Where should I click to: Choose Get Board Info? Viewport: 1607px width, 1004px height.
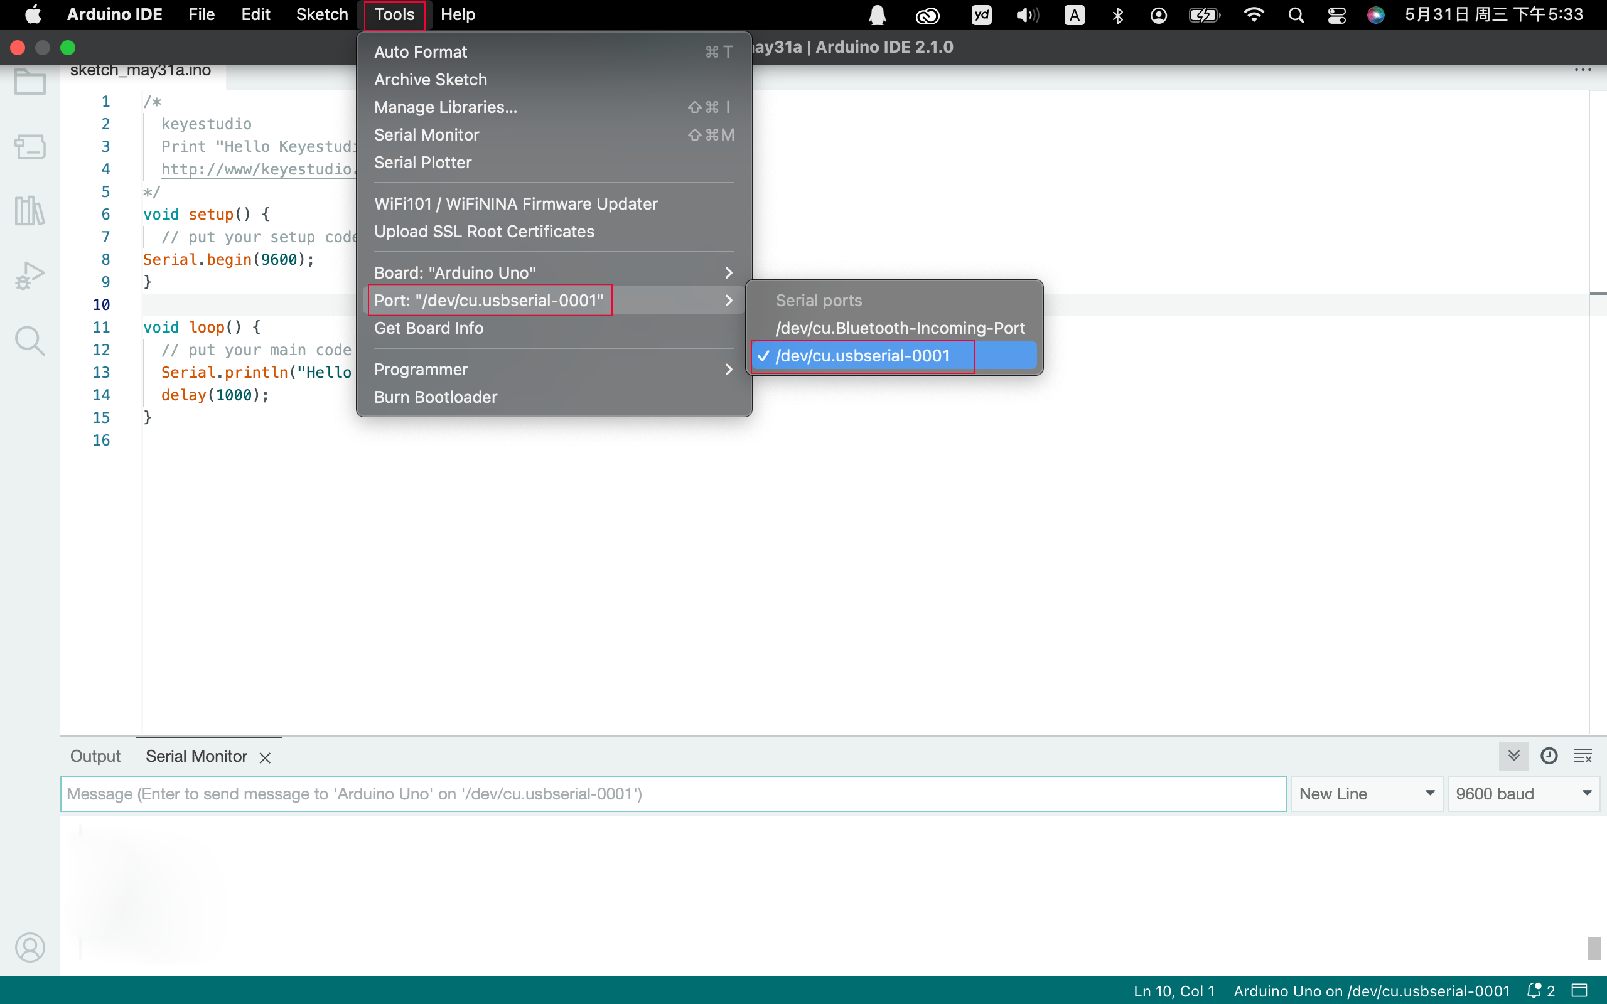tap(554, 328)
